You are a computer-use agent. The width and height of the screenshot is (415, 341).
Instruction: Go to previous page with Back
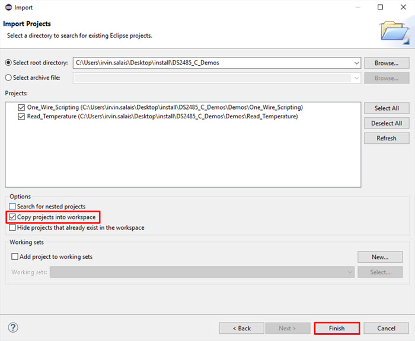click(x=241, y=329)
